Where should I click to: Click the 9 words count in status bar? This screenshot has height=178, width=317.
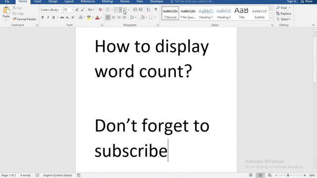(x=25, y=175)
